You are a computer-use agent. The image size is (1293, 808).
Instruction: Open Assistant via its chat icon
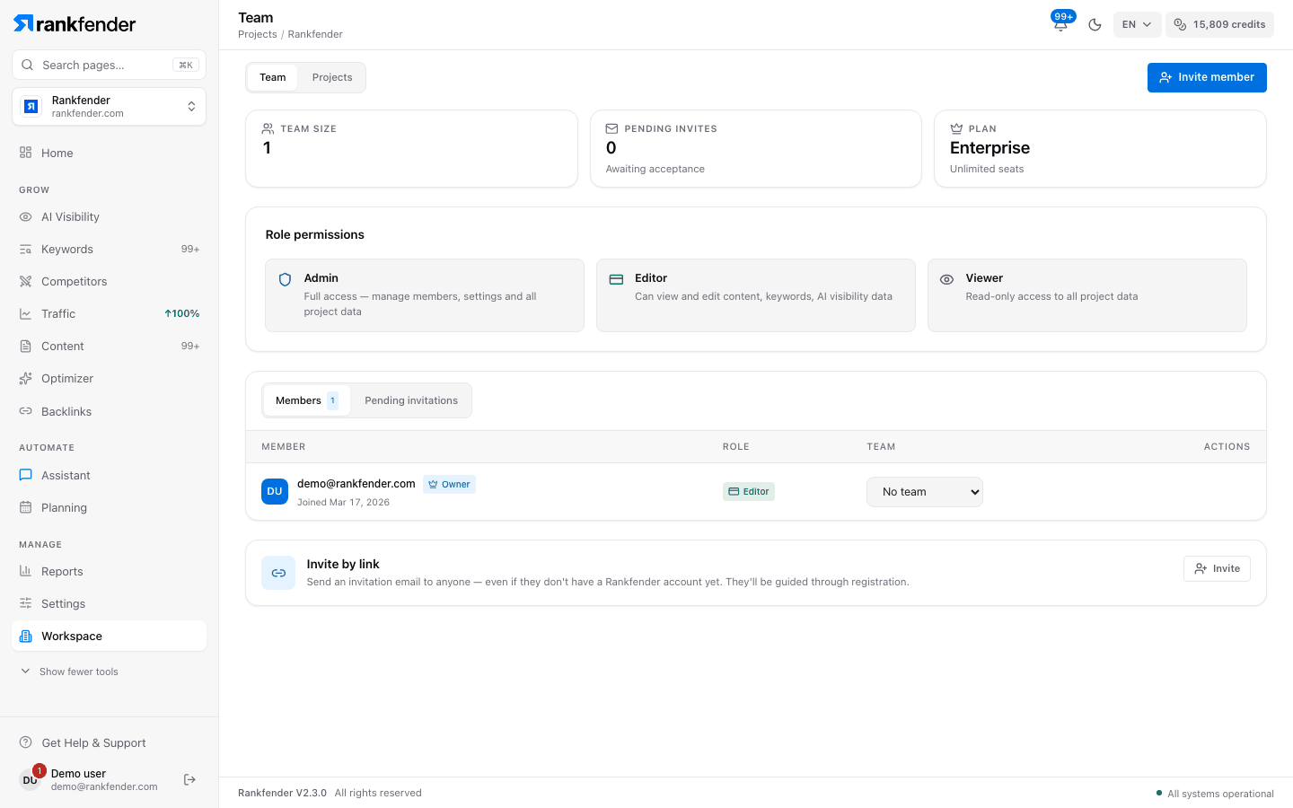(x=25, y=475)
